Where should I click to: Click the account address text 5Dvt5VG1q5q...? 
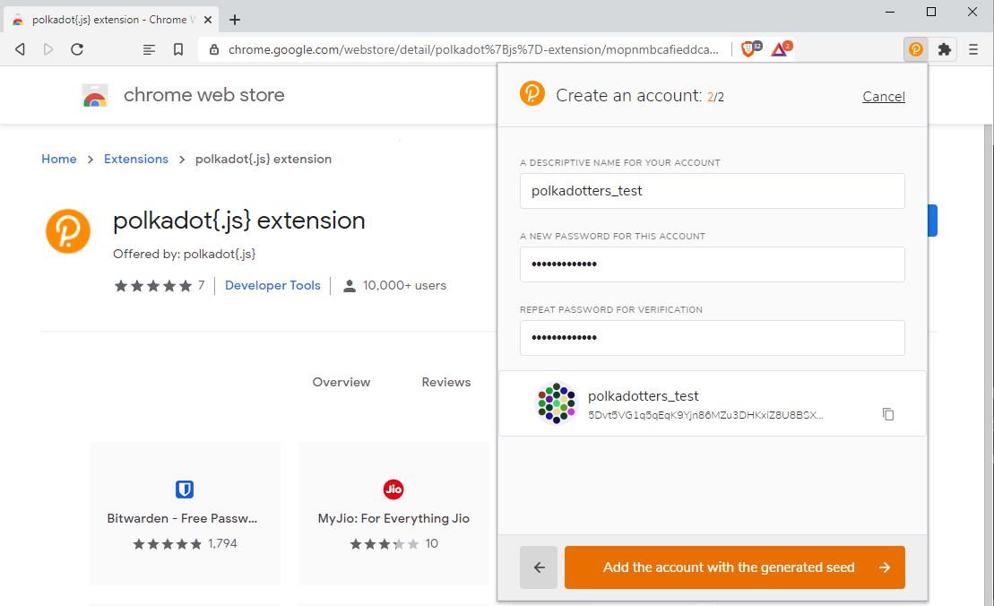pyautogui.click(x=705, y=415)
